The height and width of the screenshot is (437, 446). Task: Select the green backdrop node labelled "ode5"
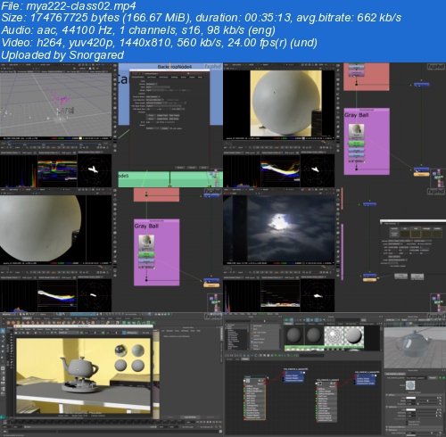click(170, 179)
